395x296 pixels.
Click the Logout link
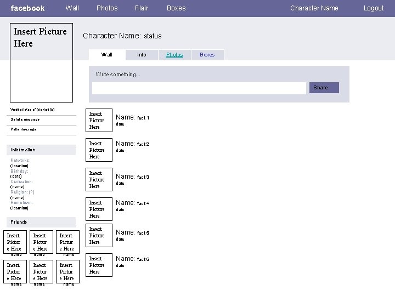[374, 8]
